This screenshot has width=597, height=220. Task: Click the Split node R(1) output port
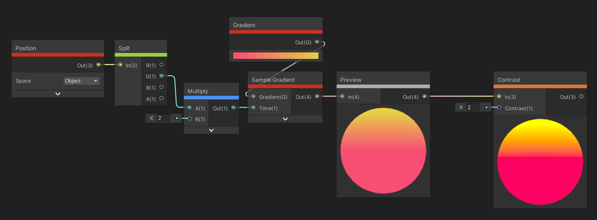pos(162,65)
